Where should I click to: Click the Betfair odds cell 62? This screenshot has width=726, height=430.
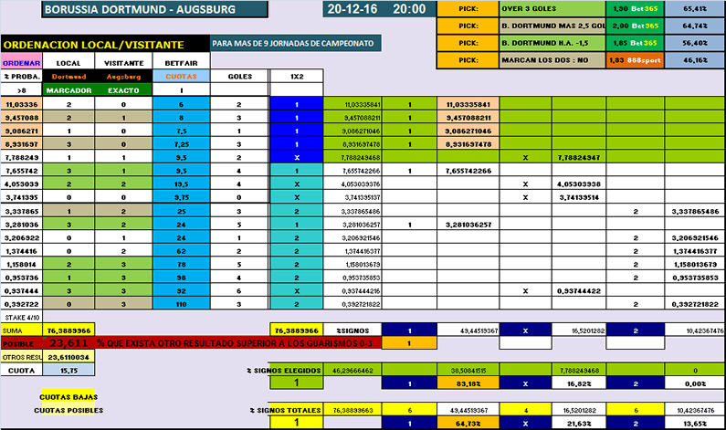coord(181,251)
